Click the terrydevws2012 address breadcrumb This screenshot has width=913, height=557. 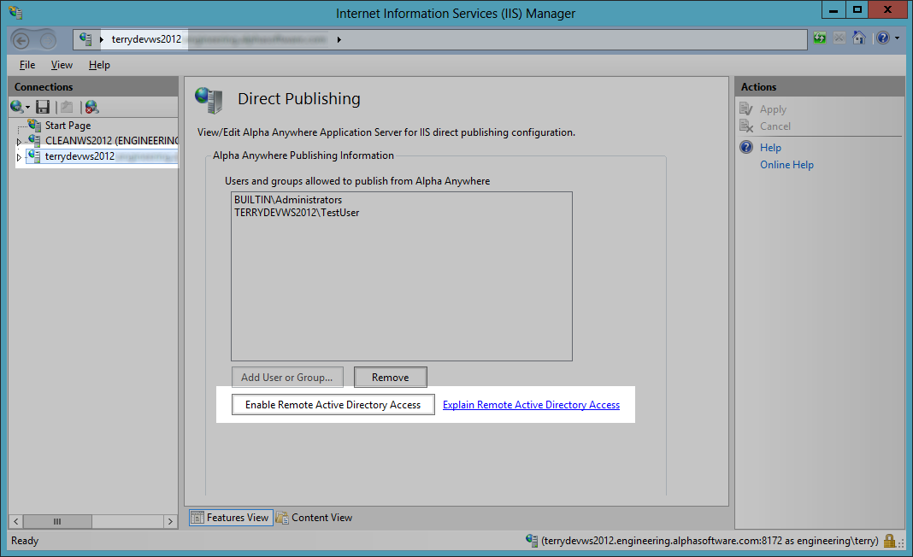coord(146,39)
